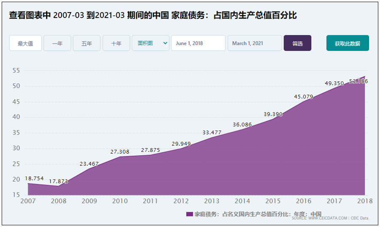Click the 最大值 range button
Viewport: 380px width, 227px height.
(25, 43)
